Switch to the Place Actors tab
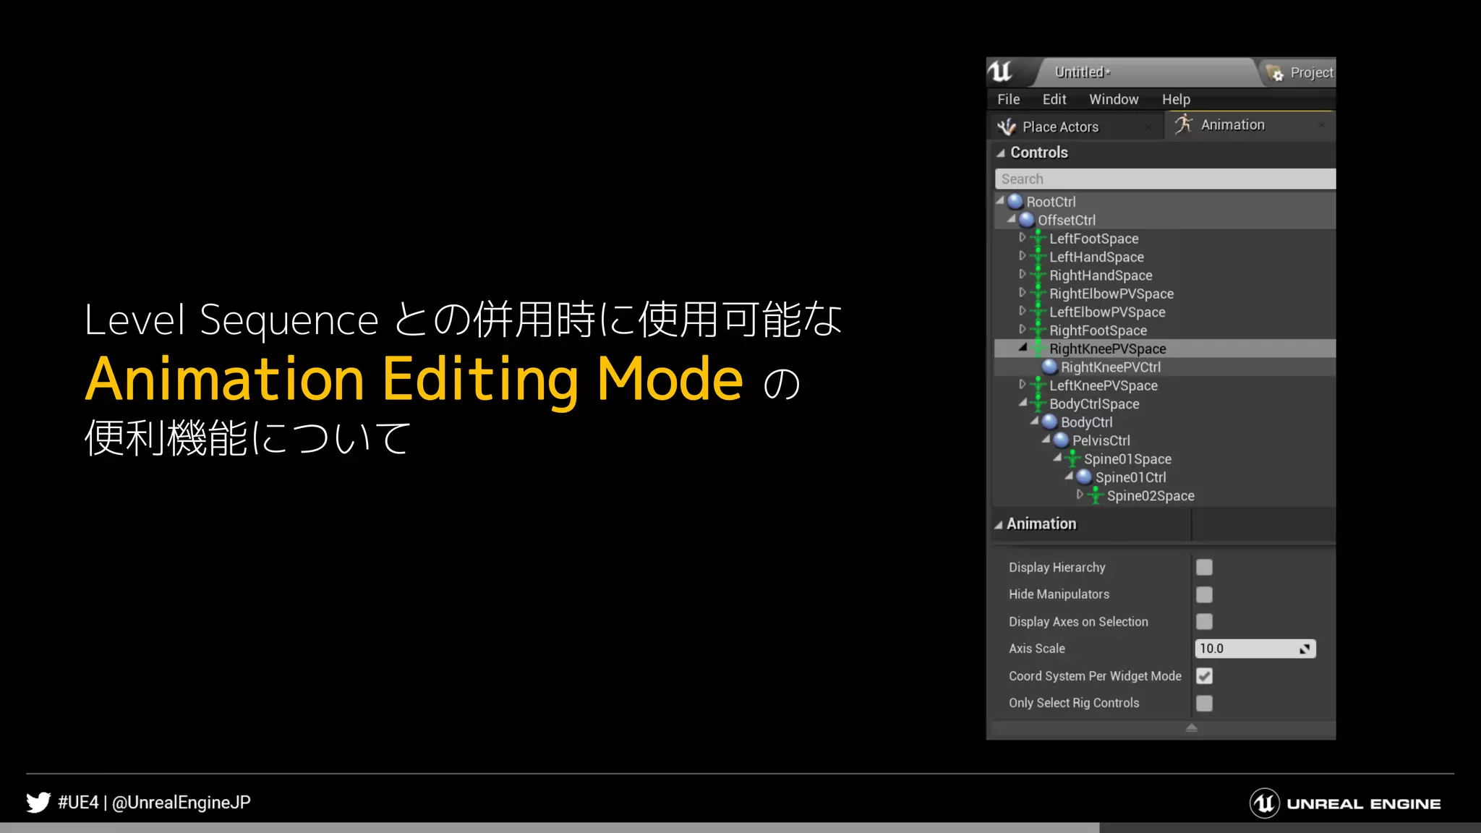This screenshot has width=1481, height=833. (1075, 127)
